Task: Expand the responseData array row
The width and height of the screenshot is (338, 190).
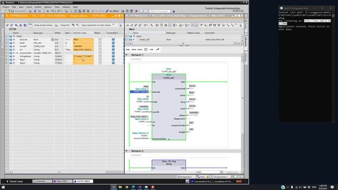Action: pyautogui.click(x=17, y=53)
